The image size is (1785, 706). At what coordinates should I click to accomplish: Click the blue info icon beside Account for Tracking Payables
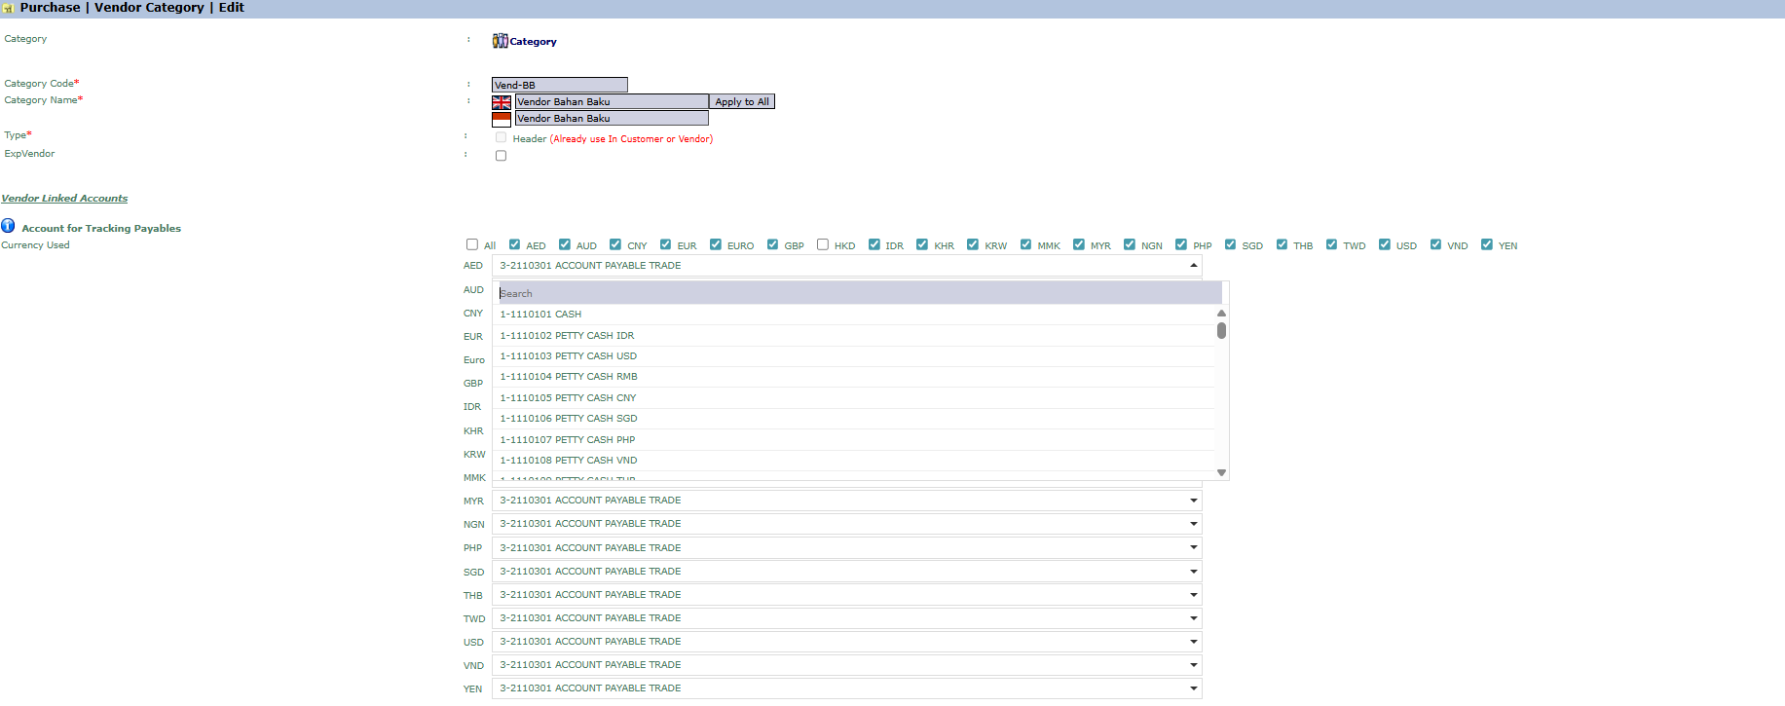coord(8,226)
